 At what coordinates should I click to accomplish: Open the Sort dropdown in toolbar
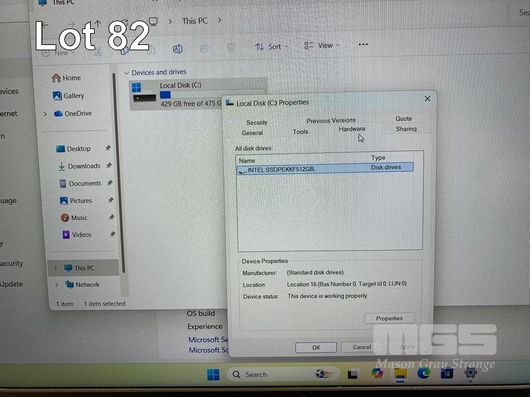pos(272,46)
